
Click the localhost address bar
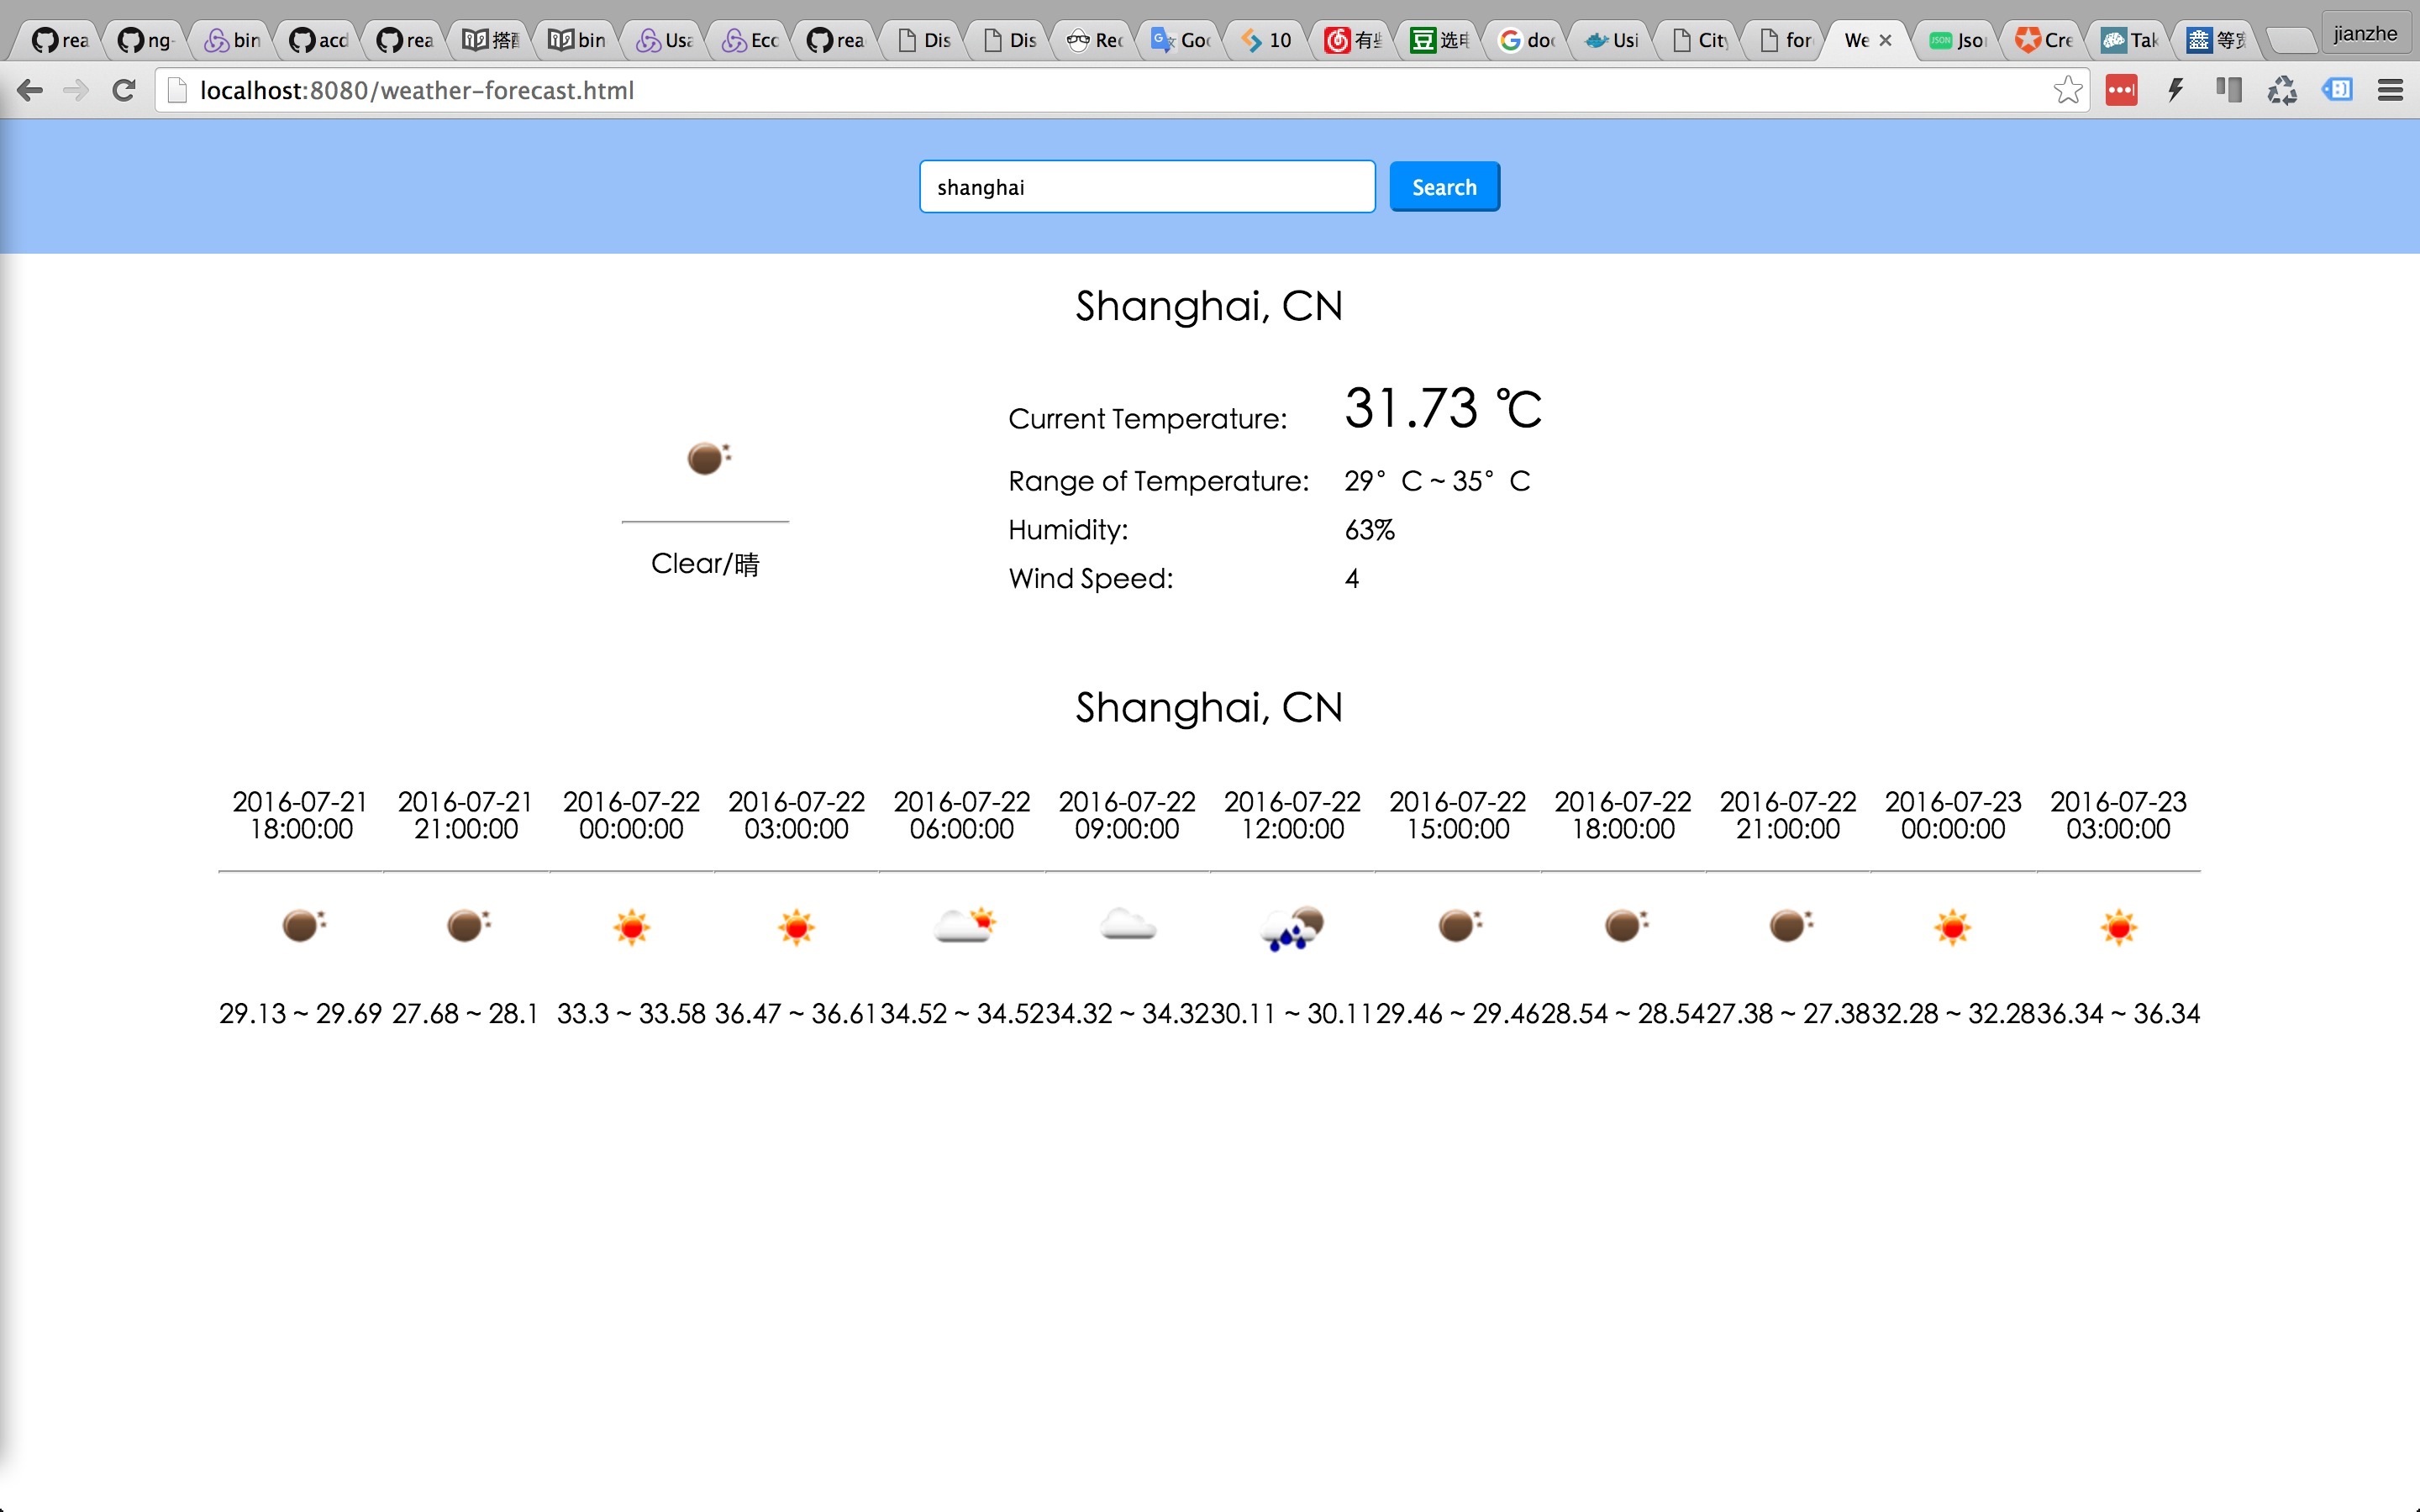[x=1100, y=91]
